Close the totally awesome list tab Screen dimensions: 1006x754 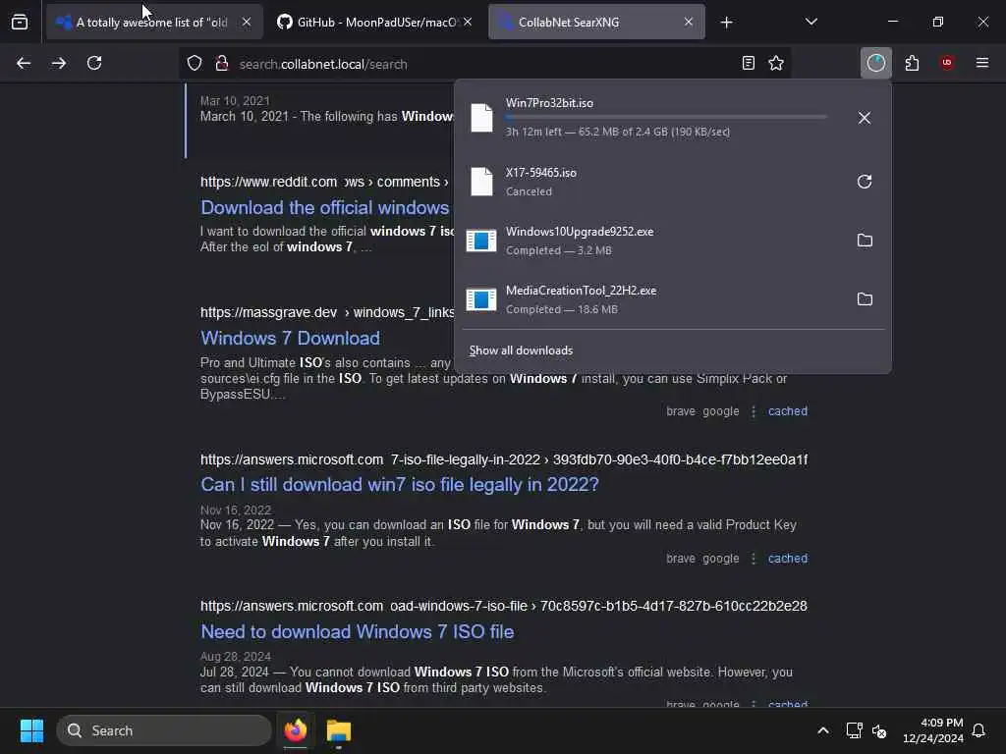247,23
